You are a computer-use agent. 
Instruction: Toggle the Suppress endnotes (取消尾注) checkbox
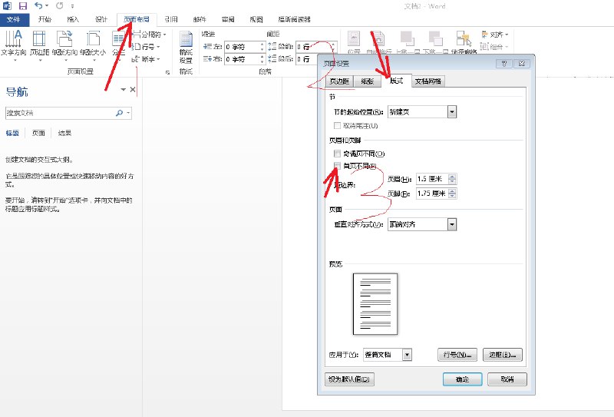pyautogui.click(x=337, y=126)
